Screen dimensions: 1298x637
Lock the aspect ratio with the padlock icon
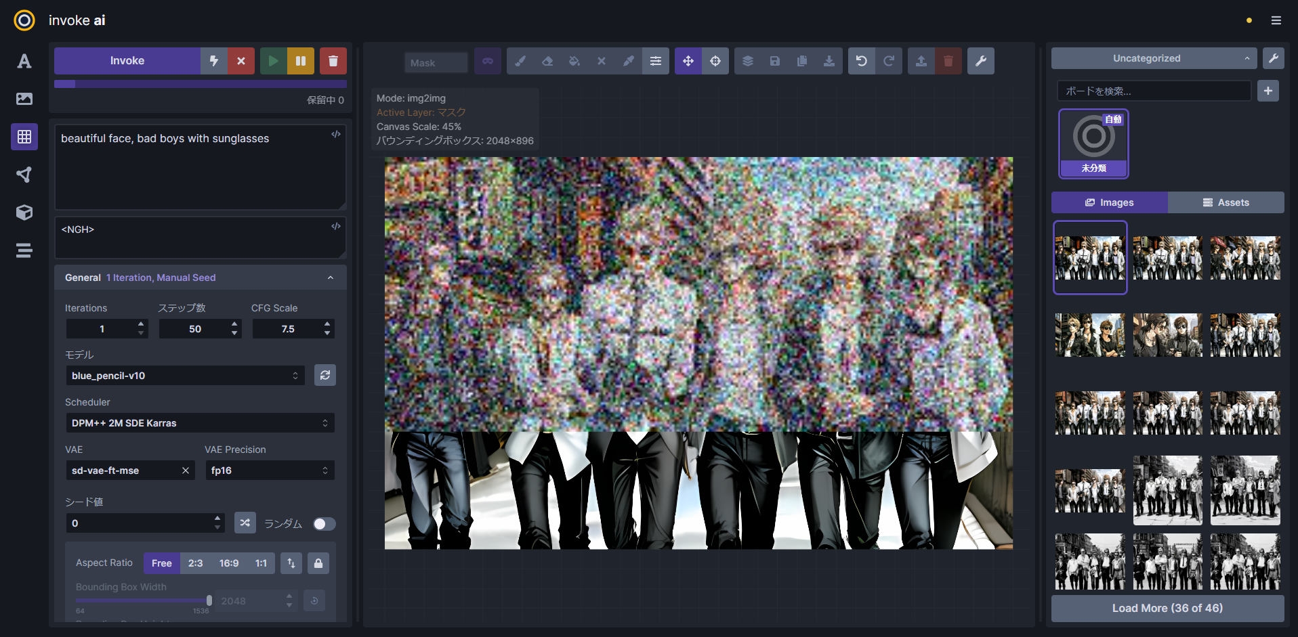(x=318, y=563)
